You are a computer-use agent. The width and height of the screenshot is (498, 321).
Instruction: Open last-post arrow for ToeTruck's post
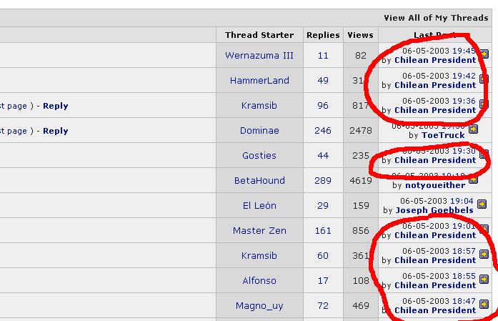(472, 129)
